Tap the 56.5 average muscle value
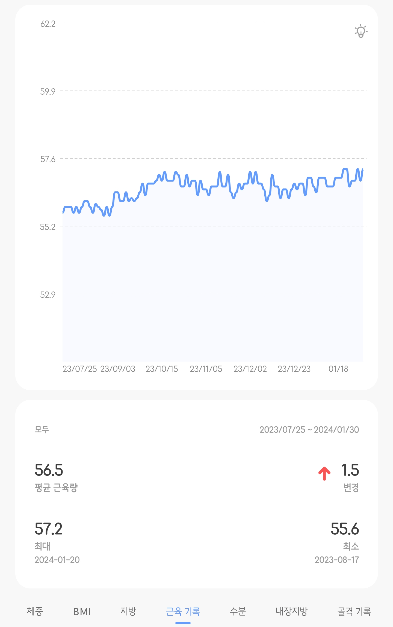Viewport: 393px width, 627px height. 49,470
